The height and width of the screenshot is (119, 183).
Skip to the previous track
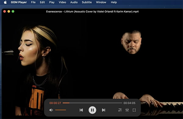(x=81, y=110)
